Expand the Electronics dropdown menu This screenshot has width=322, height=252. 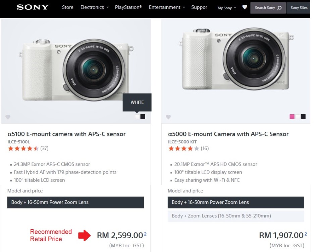[x=94, y=7]
